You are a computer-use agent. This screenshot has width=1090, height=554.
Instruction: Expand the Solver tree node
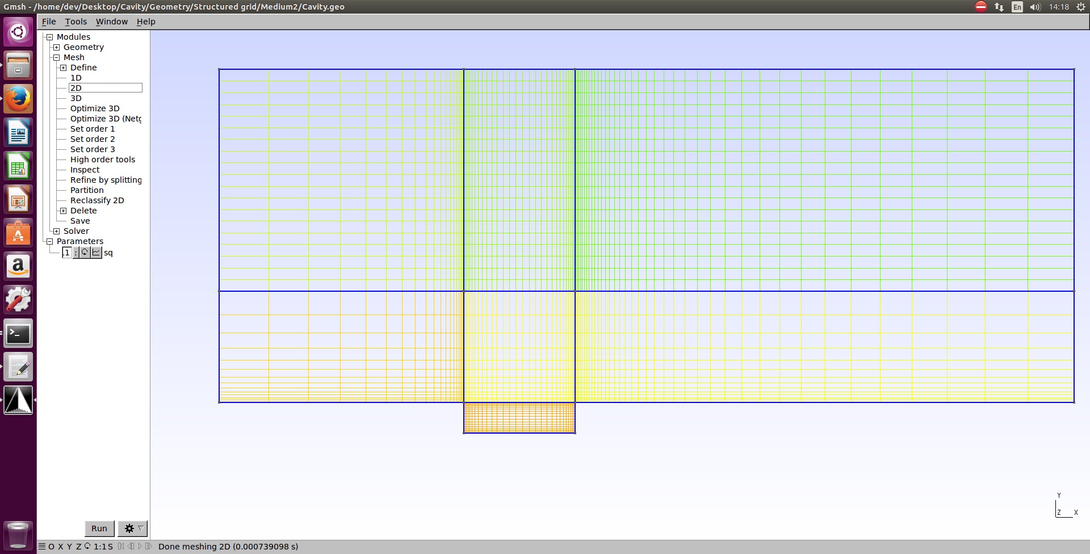[56, 231]
